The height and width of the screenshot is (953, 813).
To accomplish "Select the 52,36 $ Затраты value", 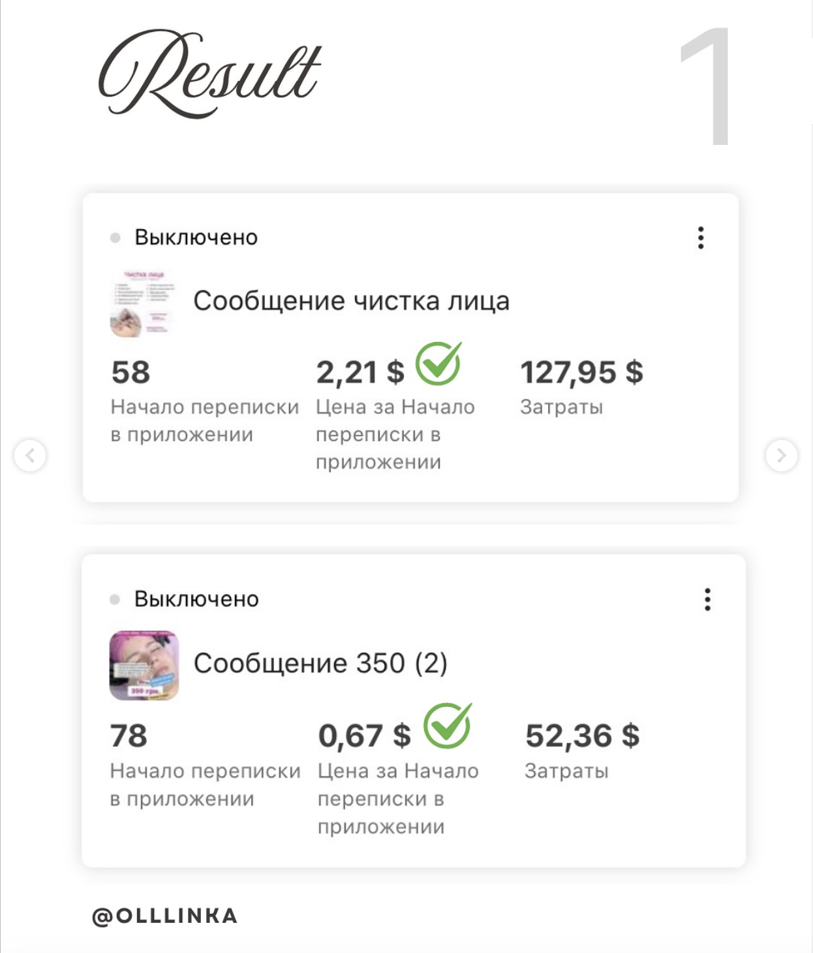I will tap(582, 736).
